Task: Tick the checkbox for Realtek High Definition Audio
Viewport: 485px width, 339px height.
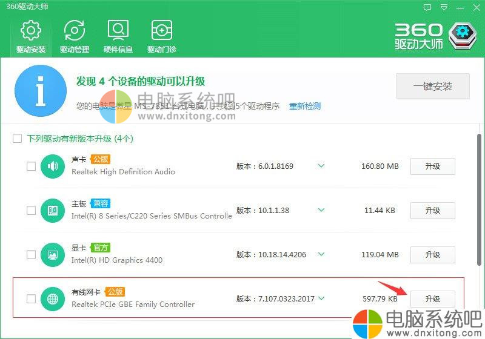Action: (x=32, y=166)
